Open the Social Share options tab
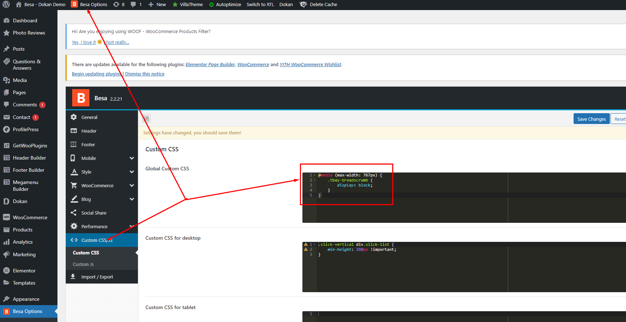Screen dimensions: 626x322 [102, 213]
